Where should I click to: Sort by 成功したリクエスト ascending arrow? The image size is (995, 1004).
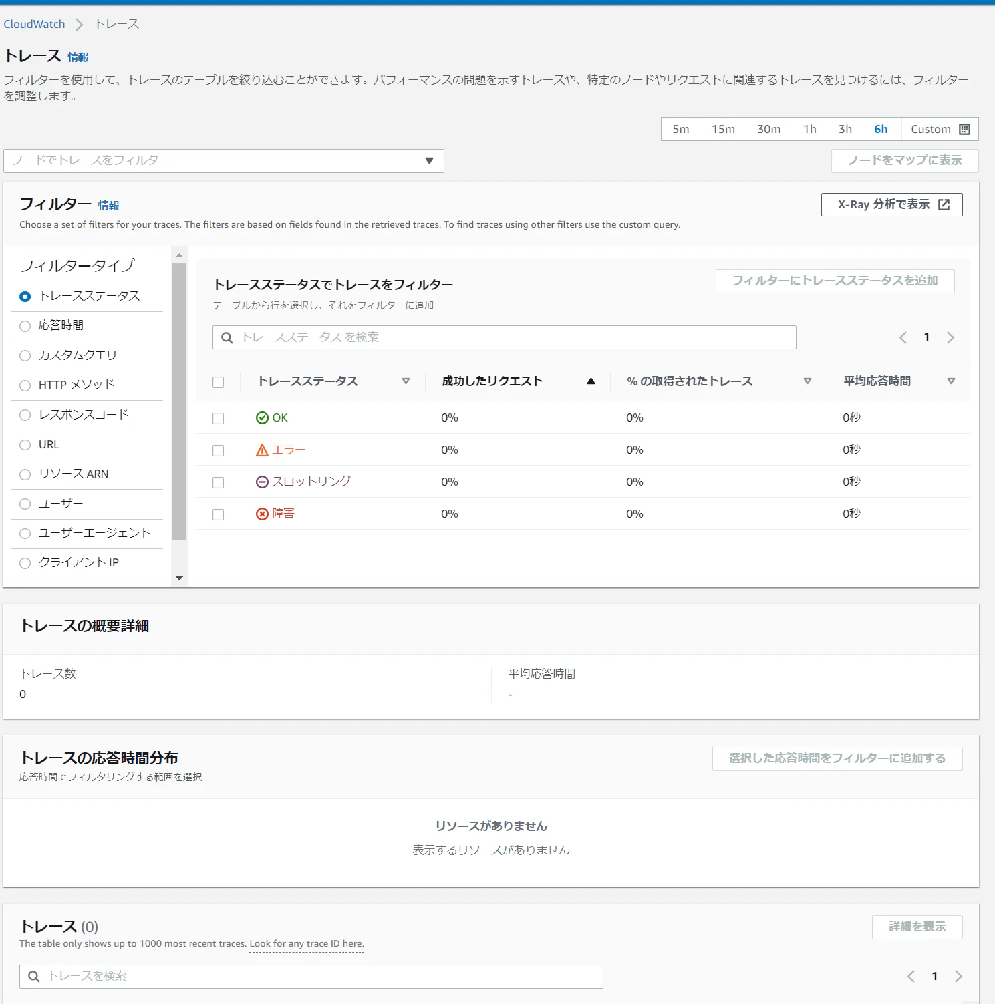point(591,381)
